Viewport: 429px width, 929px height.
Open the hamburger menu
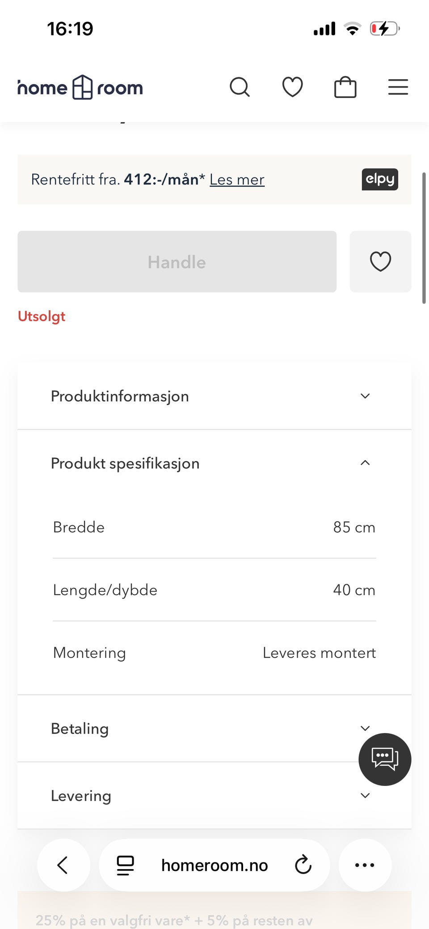[x=398, y=87]
